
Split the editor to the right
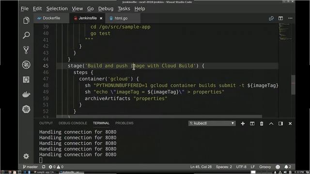[280, 18]
